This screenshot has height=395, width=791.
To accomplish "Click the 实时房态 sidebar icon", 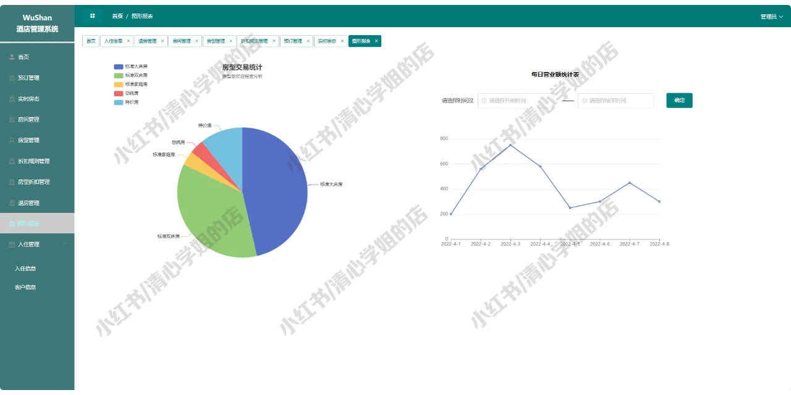I will 13,98.
